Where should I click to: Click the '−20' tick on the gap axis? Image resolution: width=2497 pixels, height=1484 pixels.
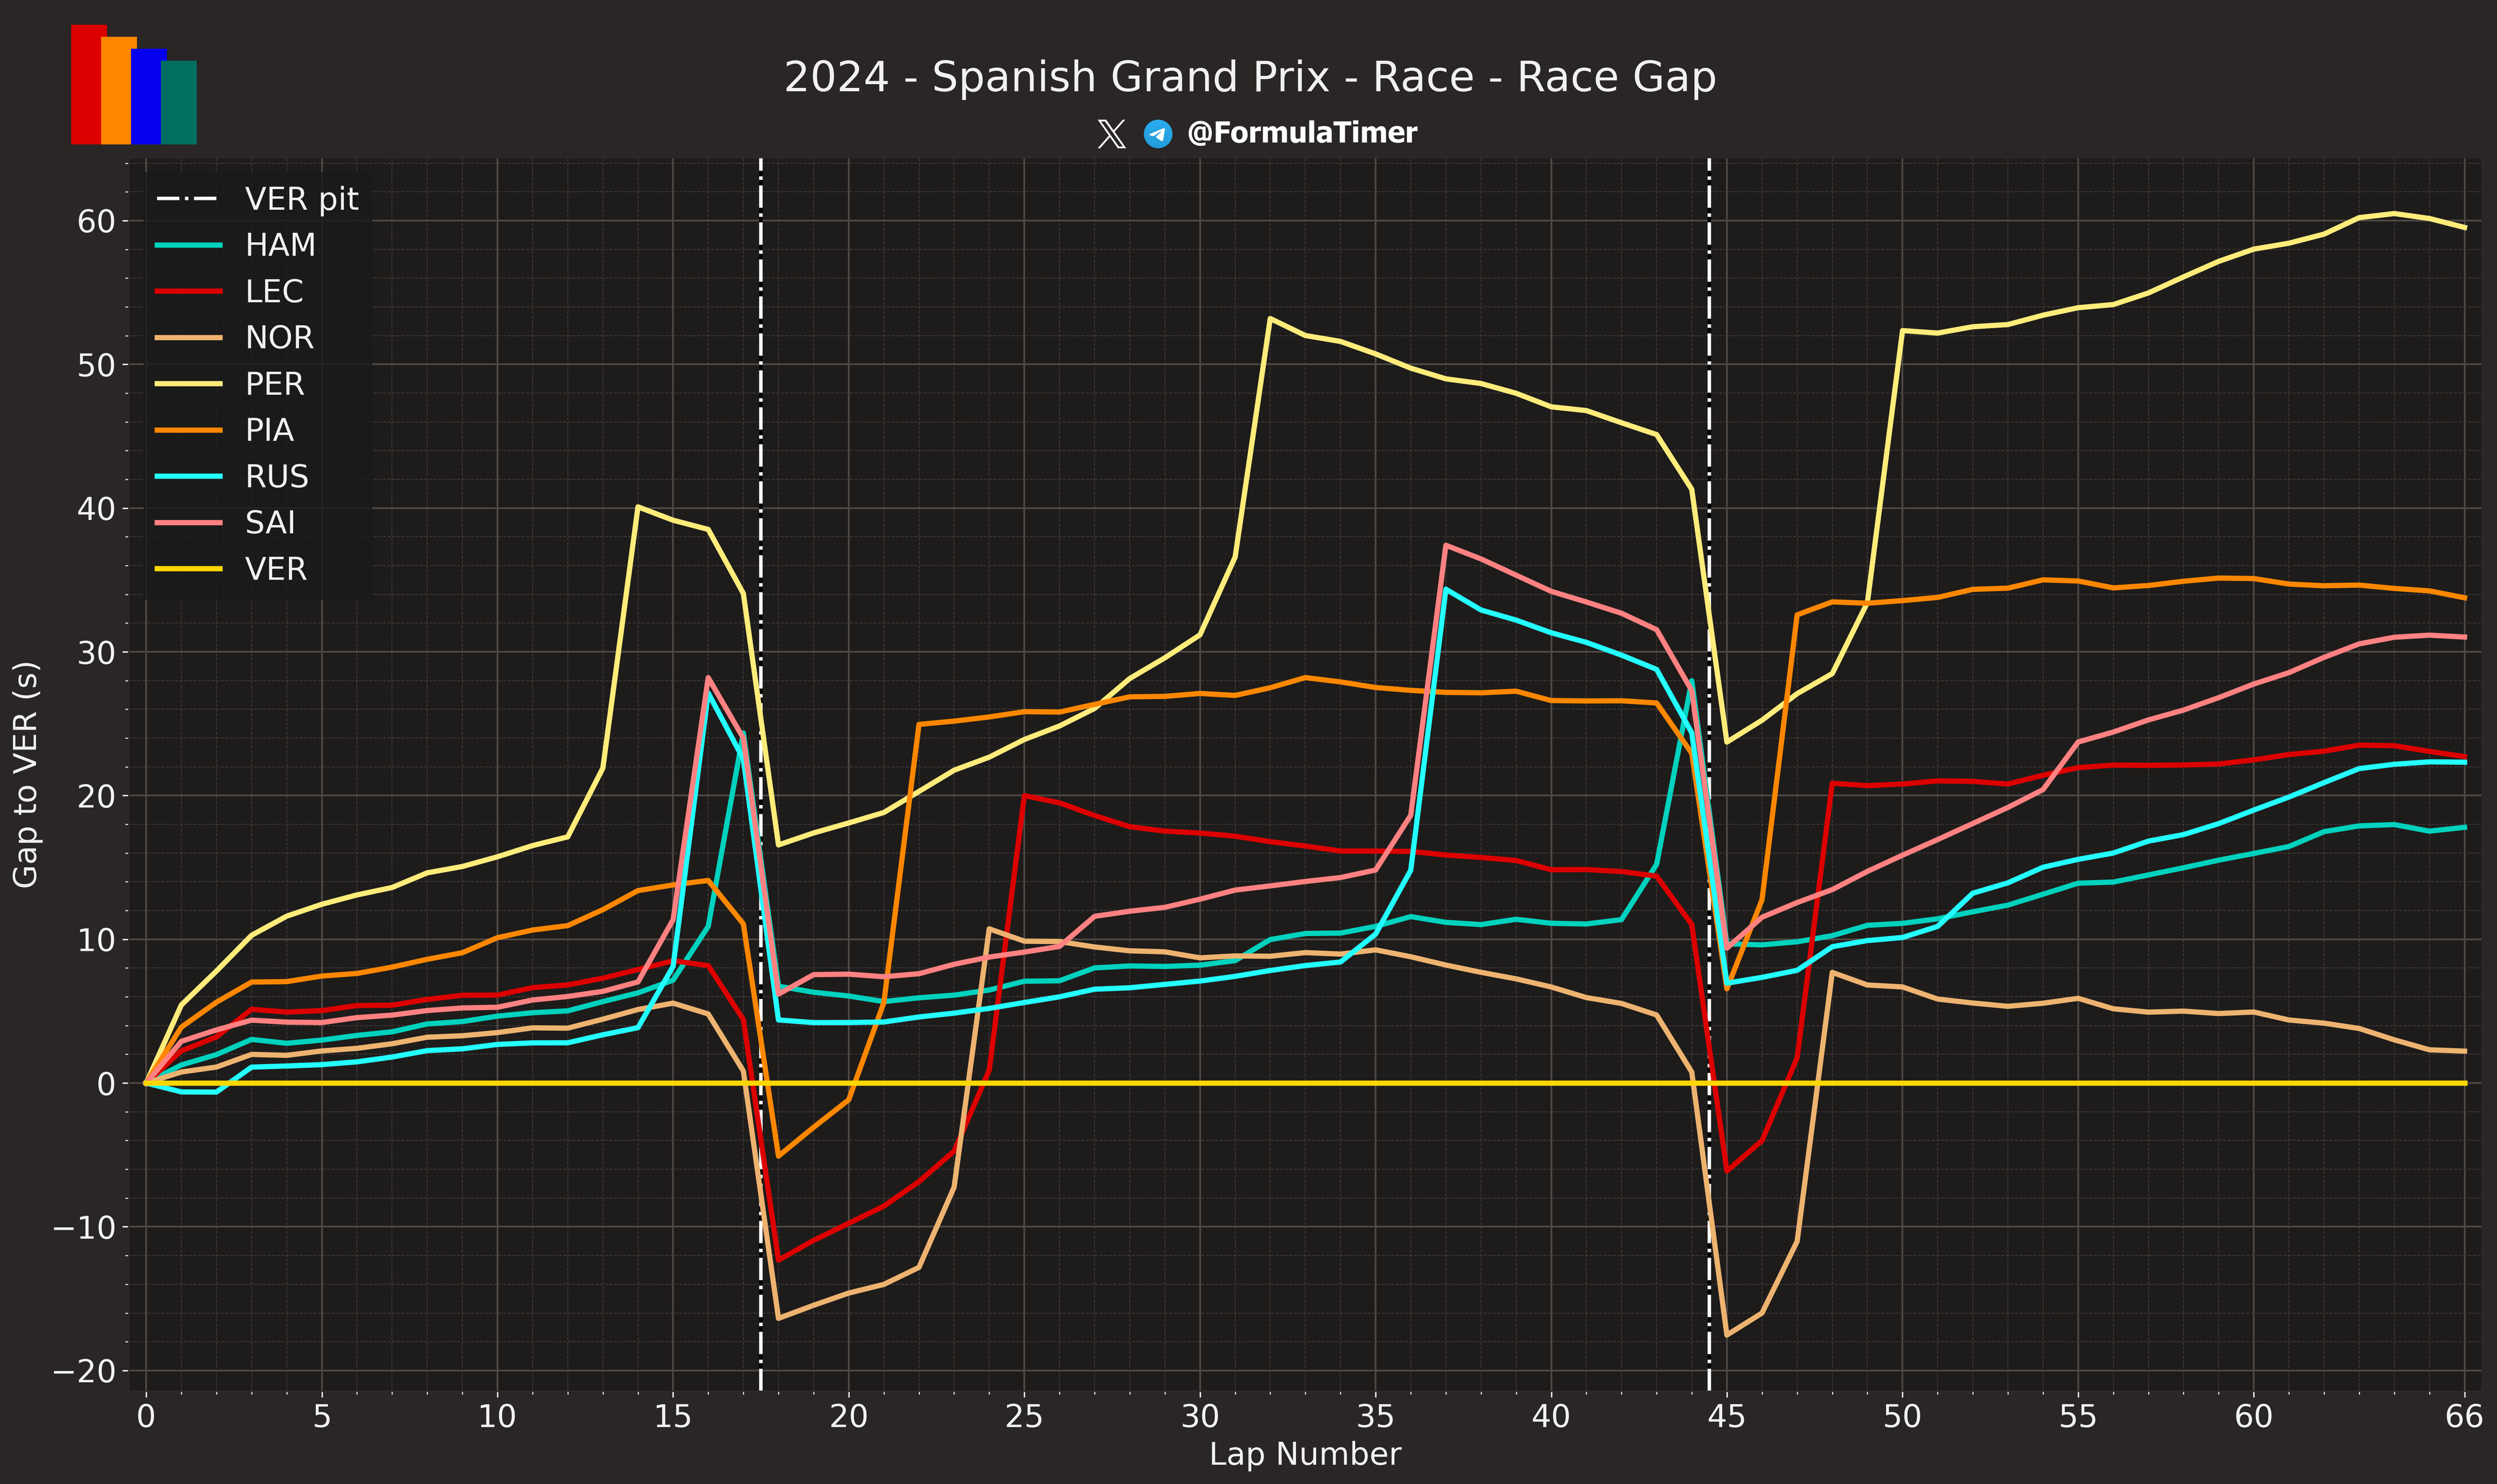coord(85,1371)
